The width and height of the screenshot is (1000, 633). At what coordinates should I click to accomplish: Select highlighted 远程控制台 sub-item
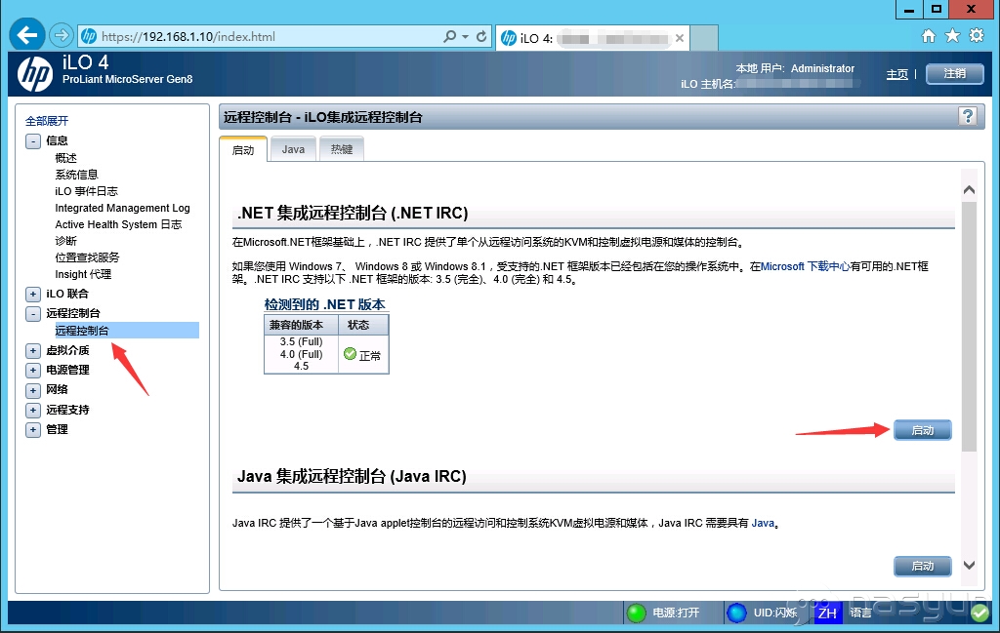tap(127, 331)
